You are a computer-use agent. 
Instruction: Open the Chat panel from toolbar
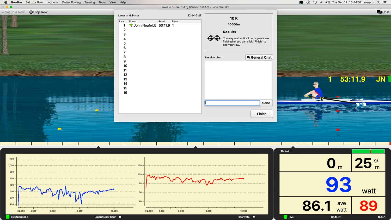[383, 12]
